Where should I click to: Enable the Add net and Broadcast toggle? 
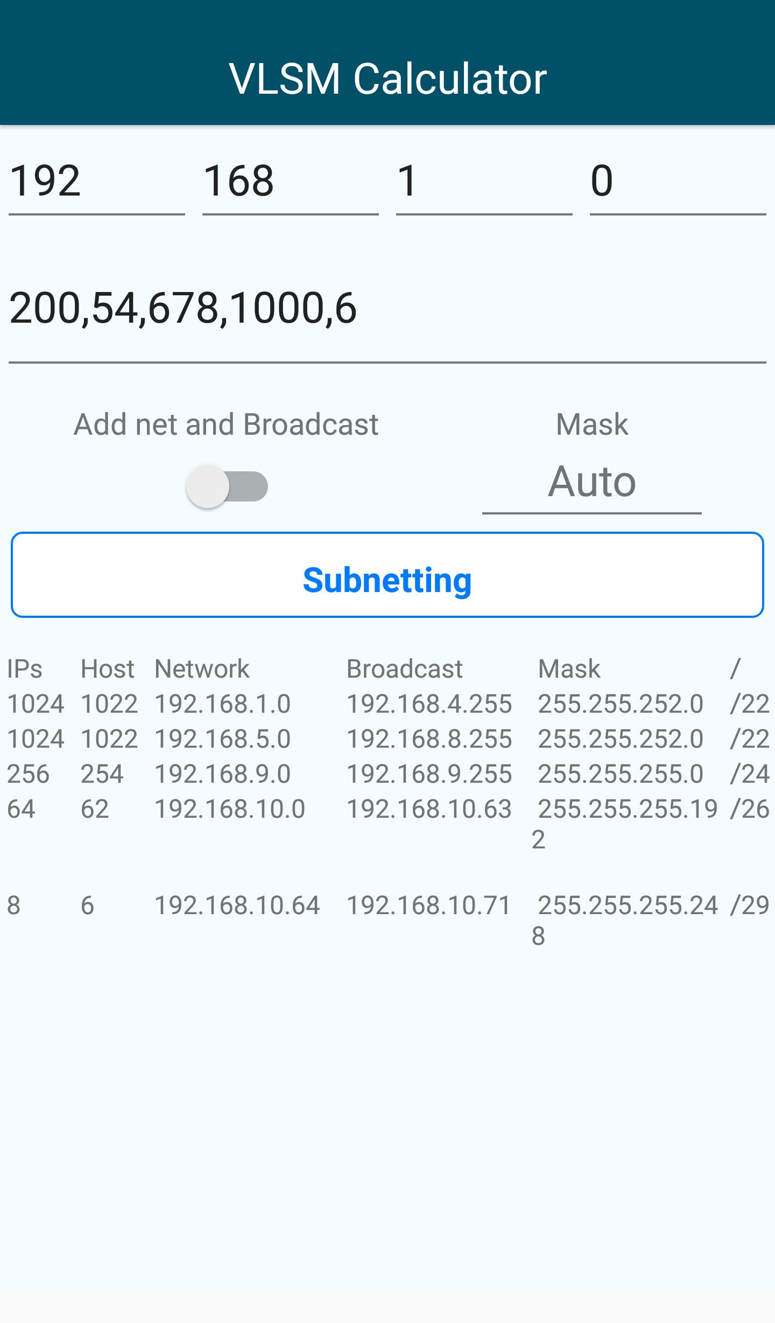(226, 486)
